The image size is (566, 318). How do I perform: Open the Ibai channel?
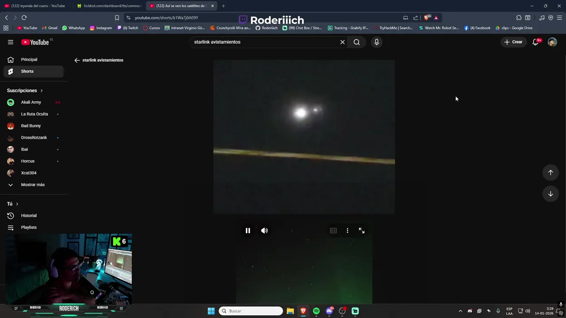34,149
